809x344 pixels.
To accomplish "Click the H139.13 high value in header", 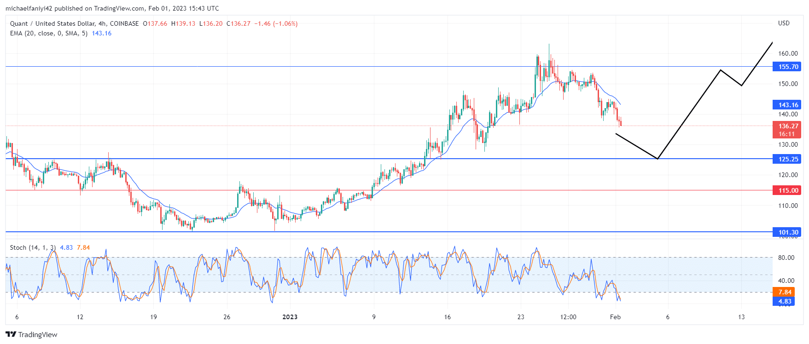I will click(x=183, y=23).
